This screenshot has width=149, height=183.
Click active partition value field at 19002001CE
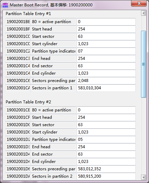click(106, 110)
